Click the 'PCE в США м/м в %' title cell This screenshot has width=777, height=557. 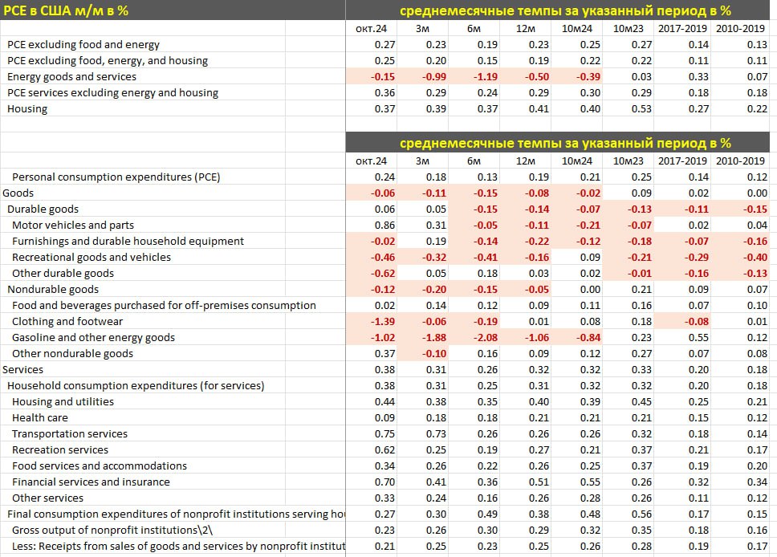[x=67, y=10]
